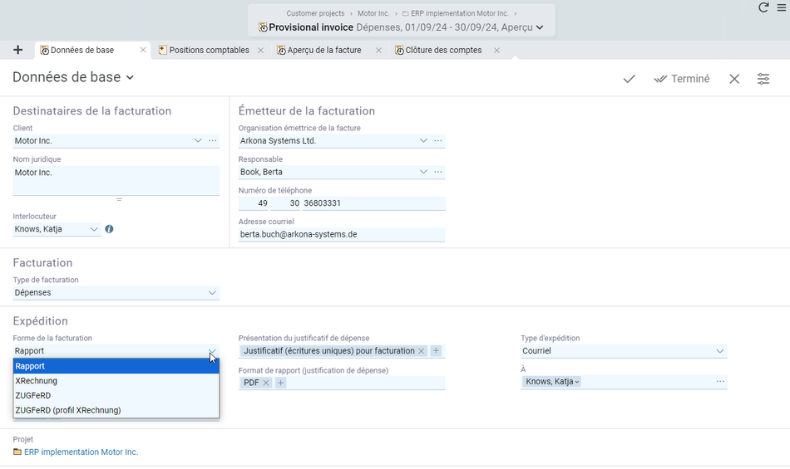
Task: Remove the Justificatif presentation tag
Action: 422,351
